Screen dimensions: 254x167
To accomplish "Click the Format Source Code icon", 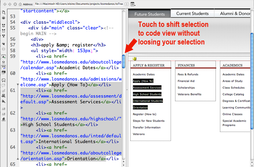I will tap(4, 119).
